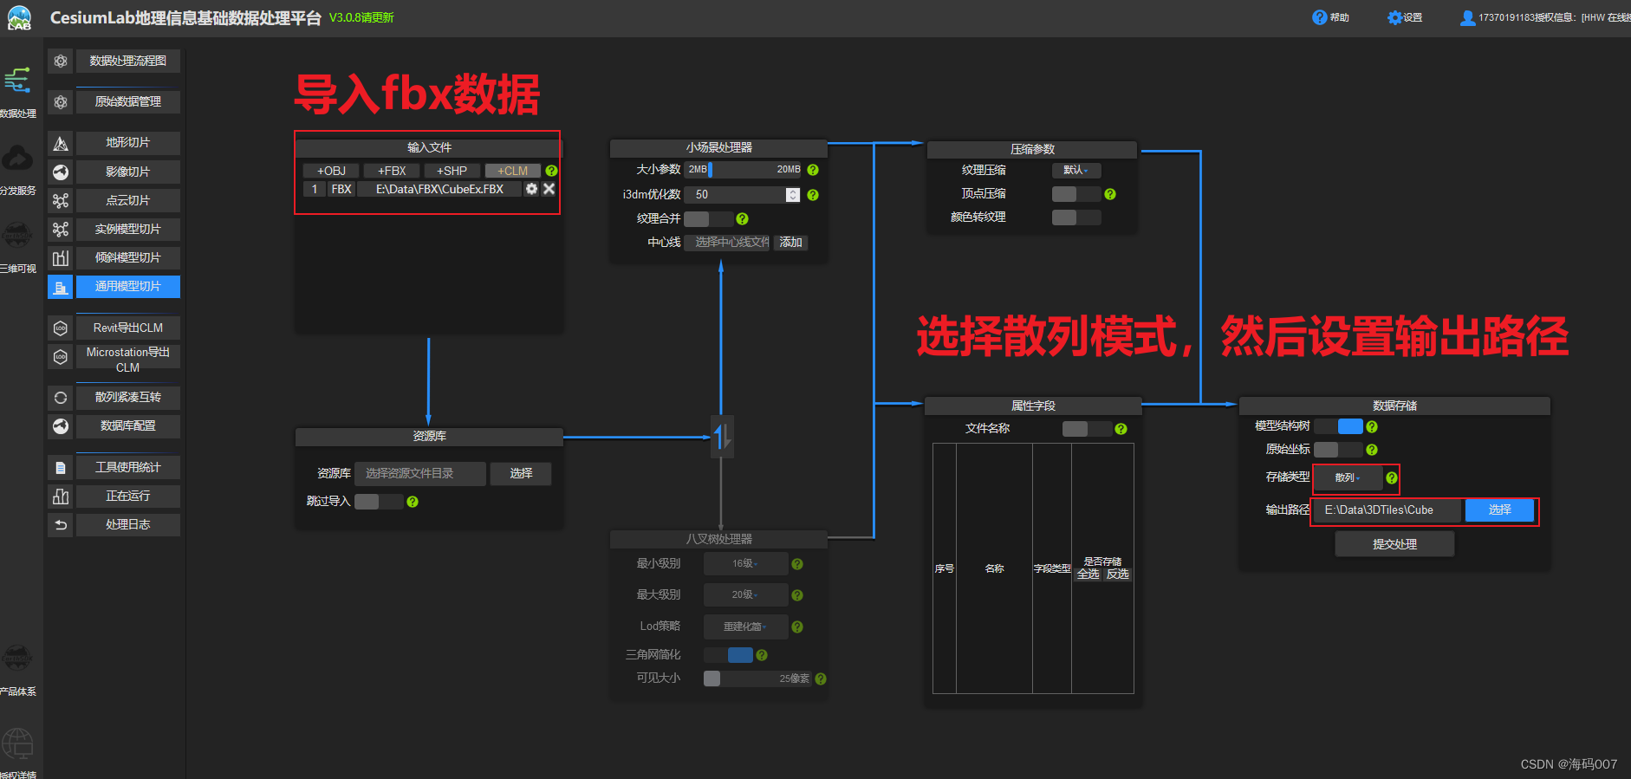Click the refresh icon beside 散列紧凑互转
Viewport: 1631px width, 779px height.
(61, 398)
